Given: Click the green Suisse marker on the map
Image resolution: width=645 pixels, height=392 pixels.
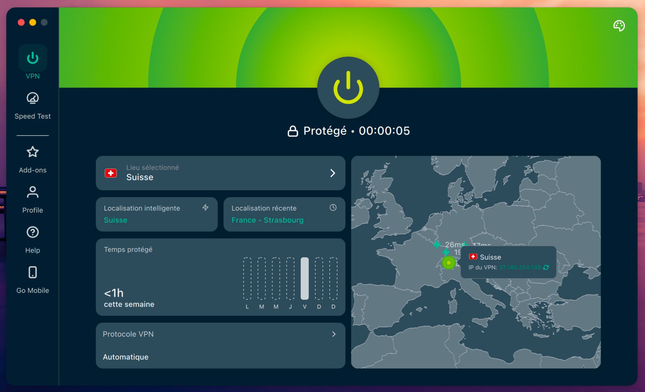Looking at the screenshot, I should [449, 263].
